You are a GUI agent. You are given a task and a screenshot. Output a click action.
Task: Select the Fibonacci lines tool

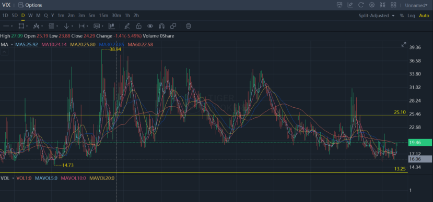[x=51, y=26]
